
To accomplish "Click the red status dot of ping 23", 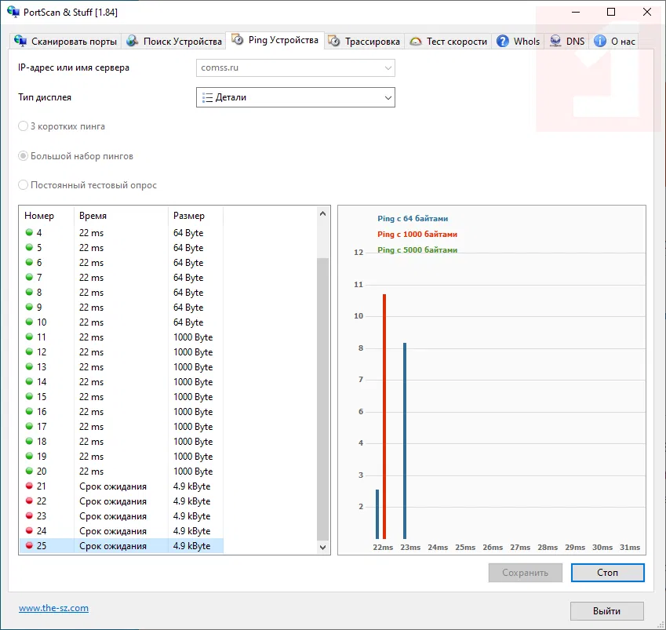I will click(x=29, y=515).
